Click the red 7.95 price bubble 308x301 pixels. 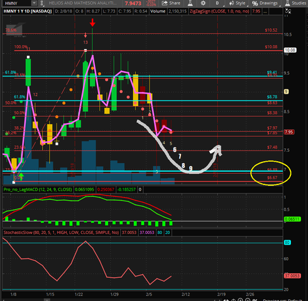[289, 132]
